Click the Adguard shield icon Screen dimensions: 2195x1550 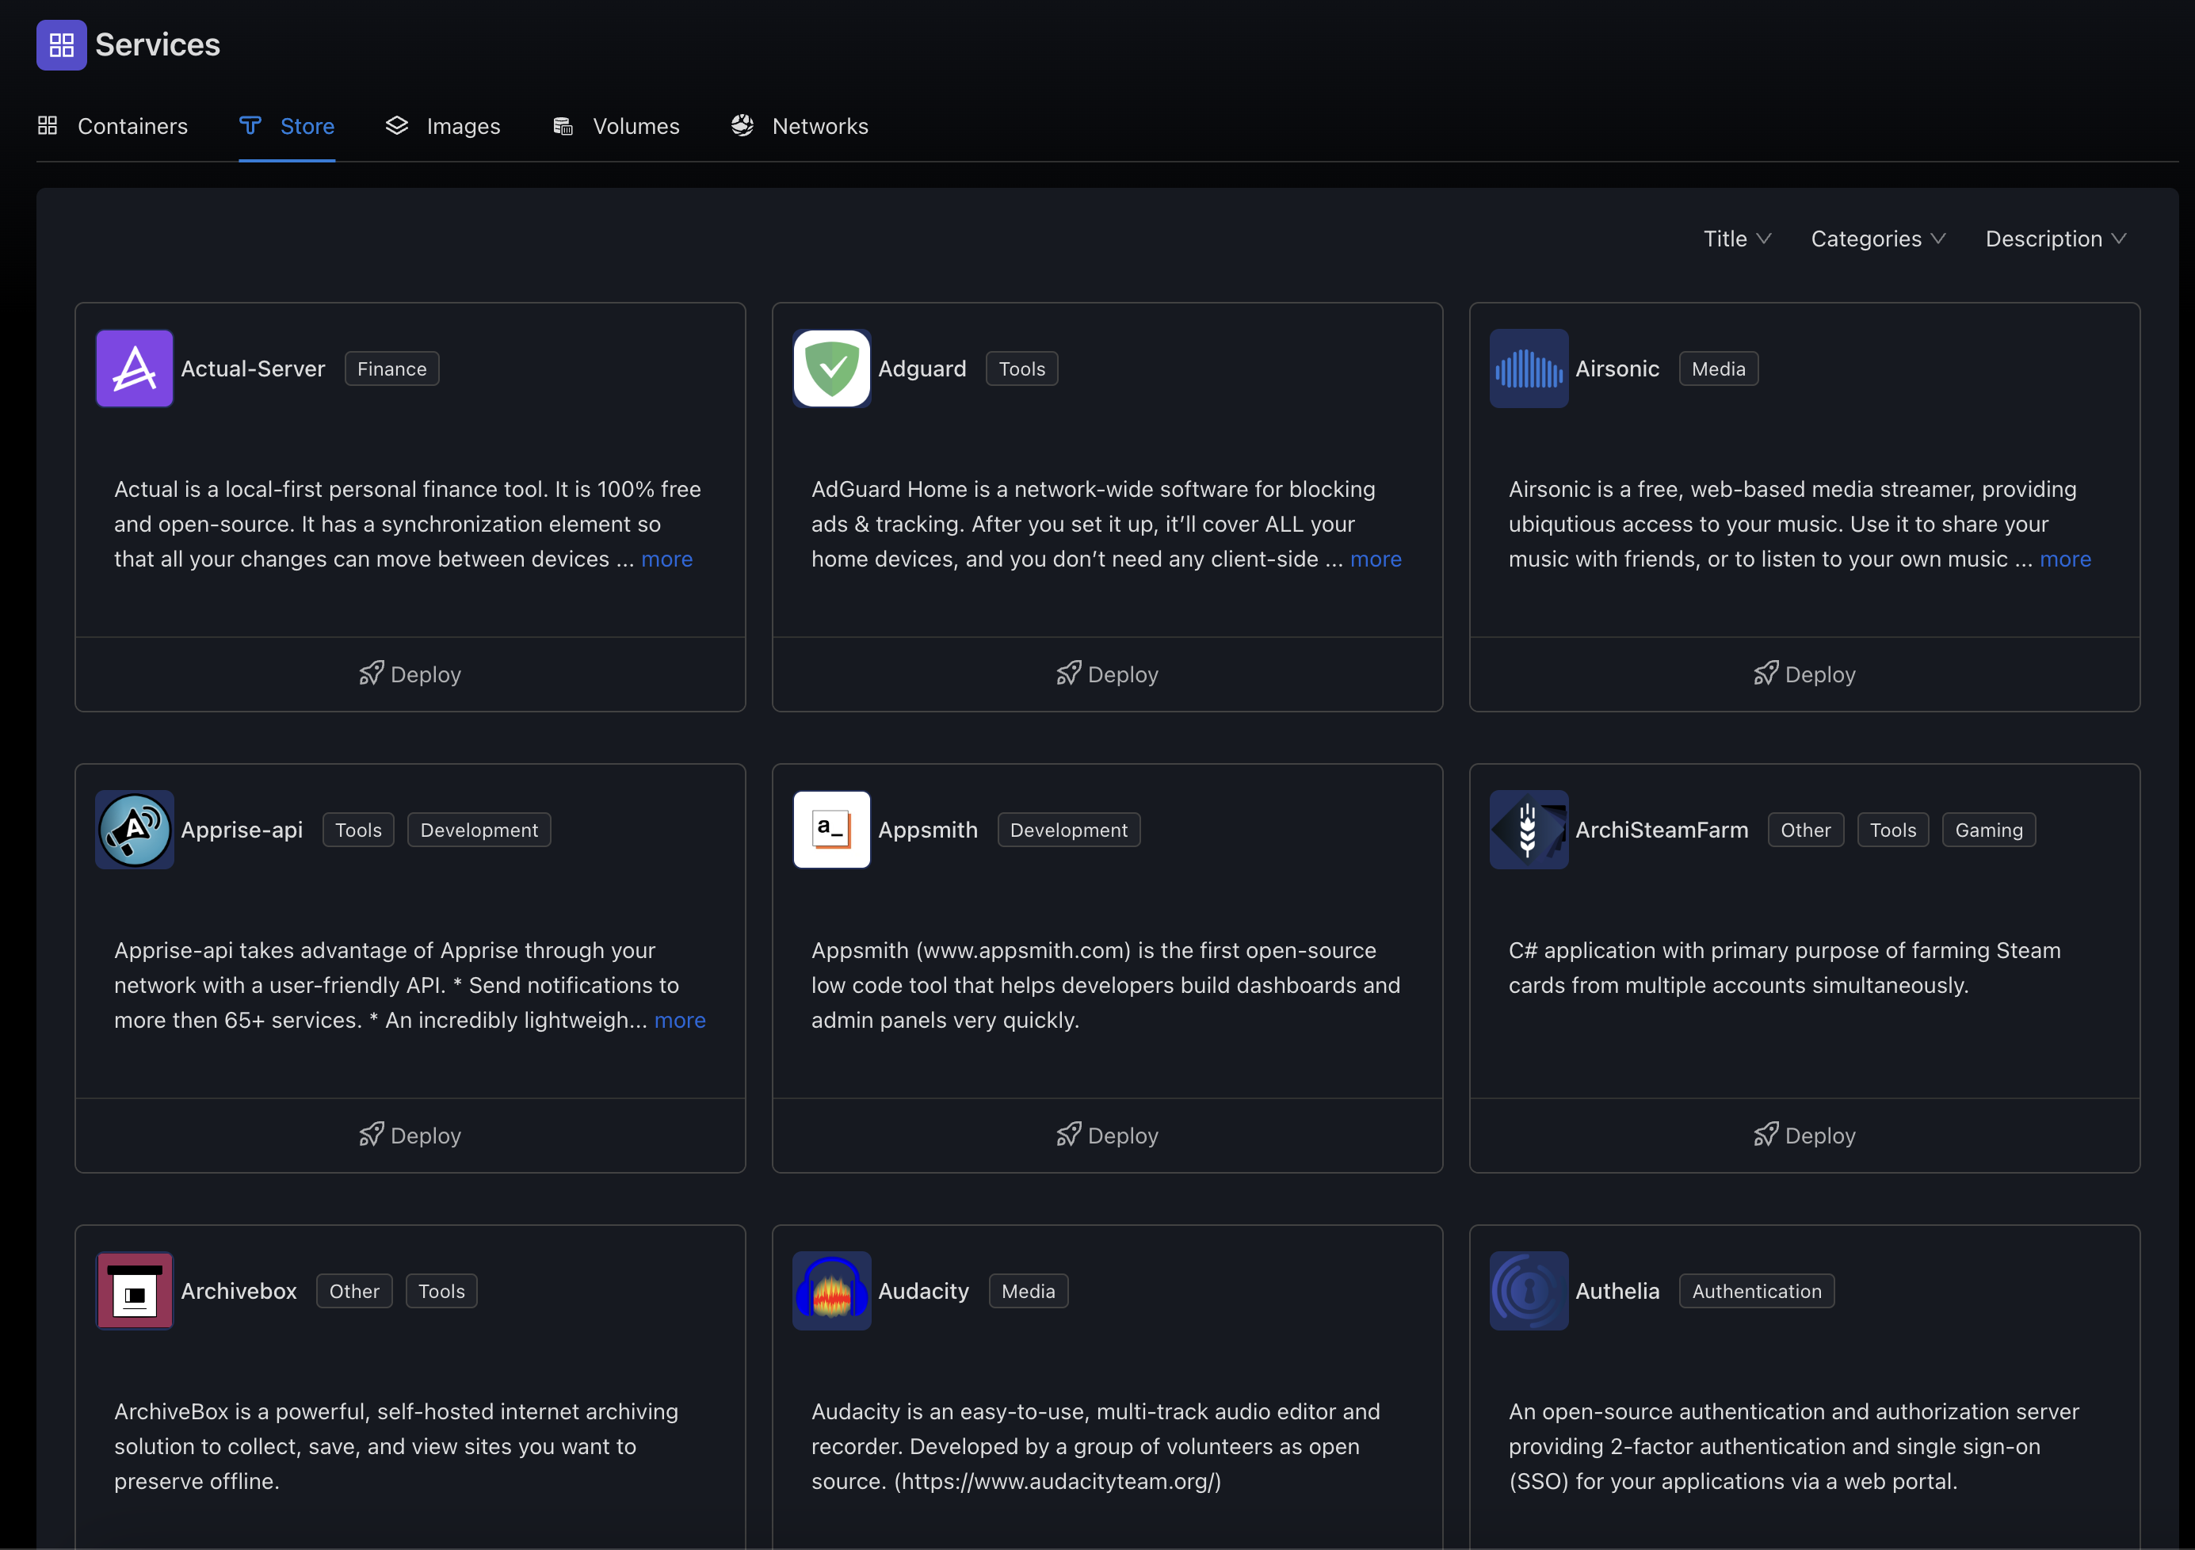(832, 369)
